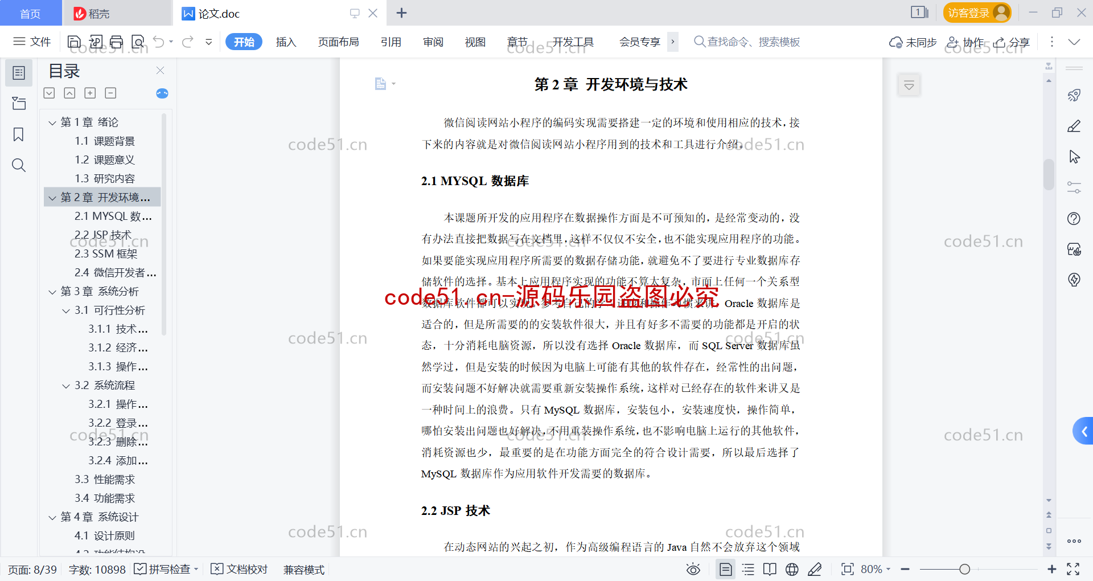The width and height of the screenshot is (1093, 581).
Task: Open the find and replace sidebar icon
Action: tap(19, 165)
